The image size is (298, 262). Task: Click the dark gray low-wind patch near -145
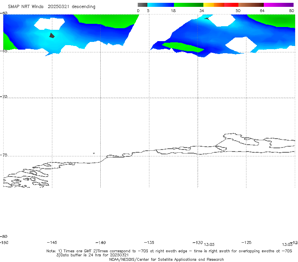coord(52,35)
